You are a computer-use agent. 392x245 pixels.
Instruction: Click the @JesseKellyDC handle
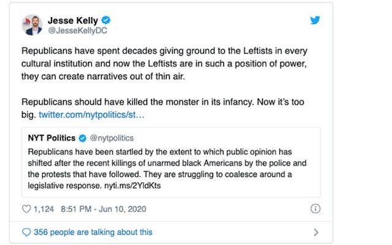click(x=78, y=31)
